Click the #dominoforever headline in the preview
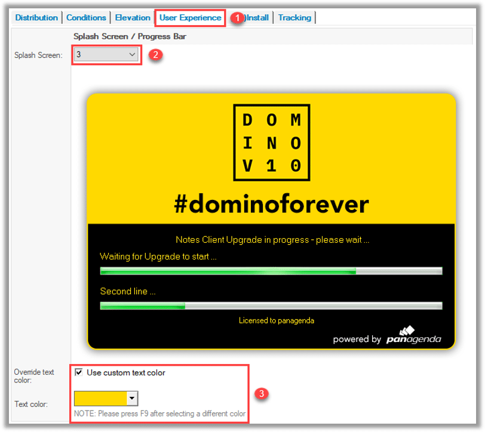Image resolution: width=485 pixels, height=432 pixels. (271, 204)
